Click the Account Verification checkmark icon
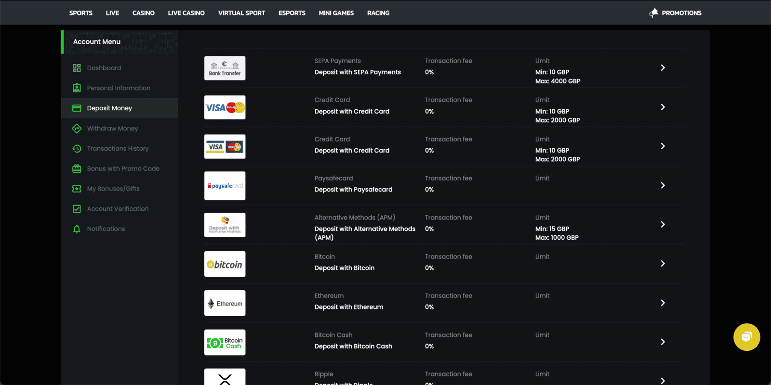The width and height of the screenshot is (771, 385). tap(77, 209)
